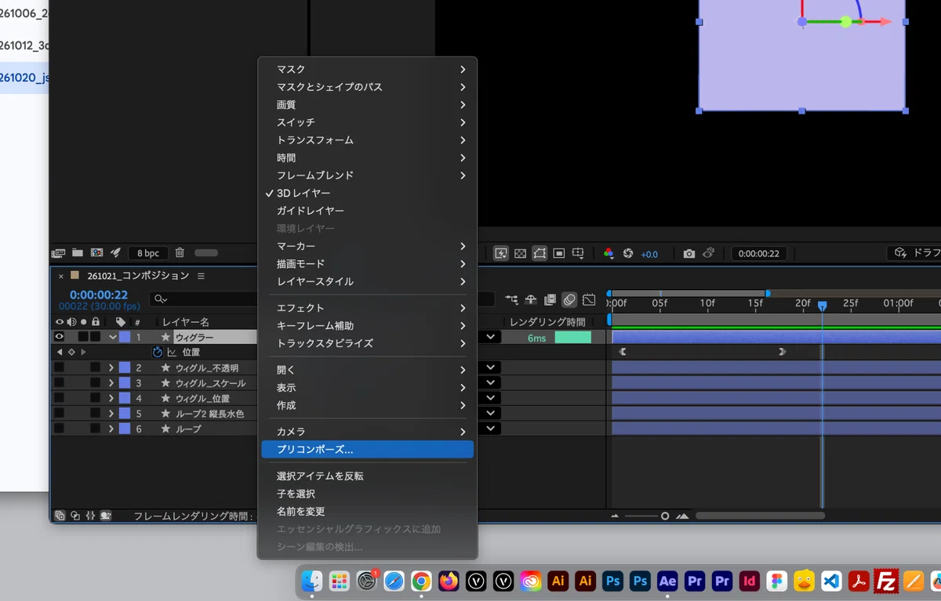Click the blue current time 0:00:00:22 in timeline
941x601 pixels.
(99, 295)
